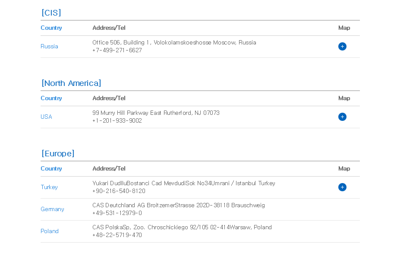
Task: Click the Rutherford, NJ address text
Action: (x=156, y=113)
